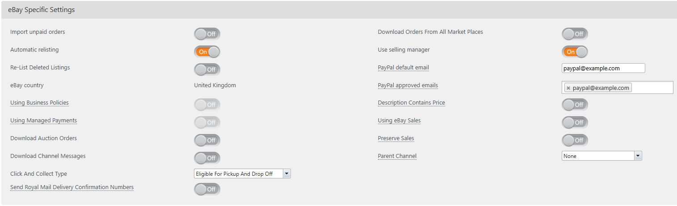Screen dimensions: 677x206
Task: Click Parent Channel label
Action: (x=397, y=156)
